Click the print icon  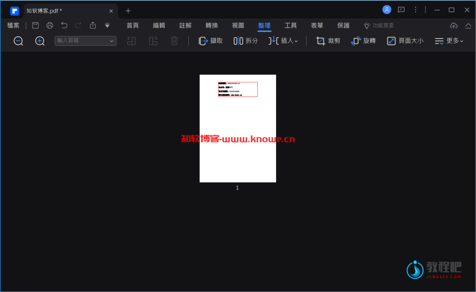[50, 25]
